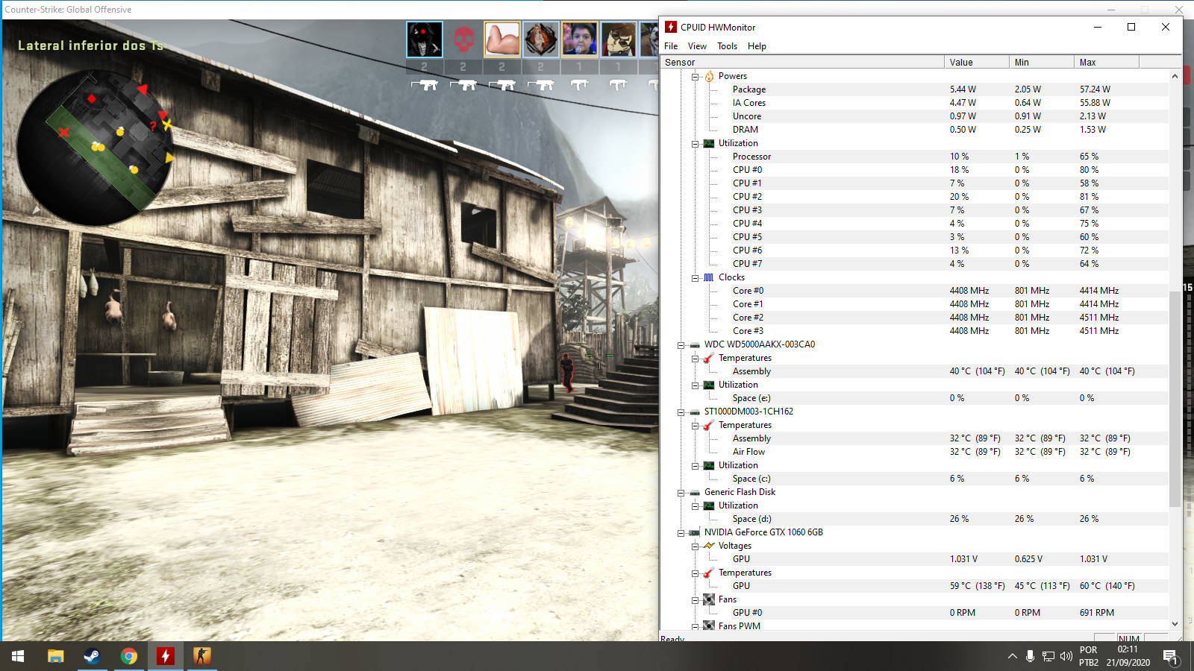Collapse the Powers sensor group
The image size is (1194, 671).
coord(695,76)
